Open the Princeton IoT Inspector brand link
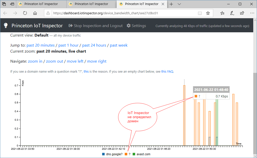Image resolution: width=257 pixels, height=158 pixels. (37, 26)
